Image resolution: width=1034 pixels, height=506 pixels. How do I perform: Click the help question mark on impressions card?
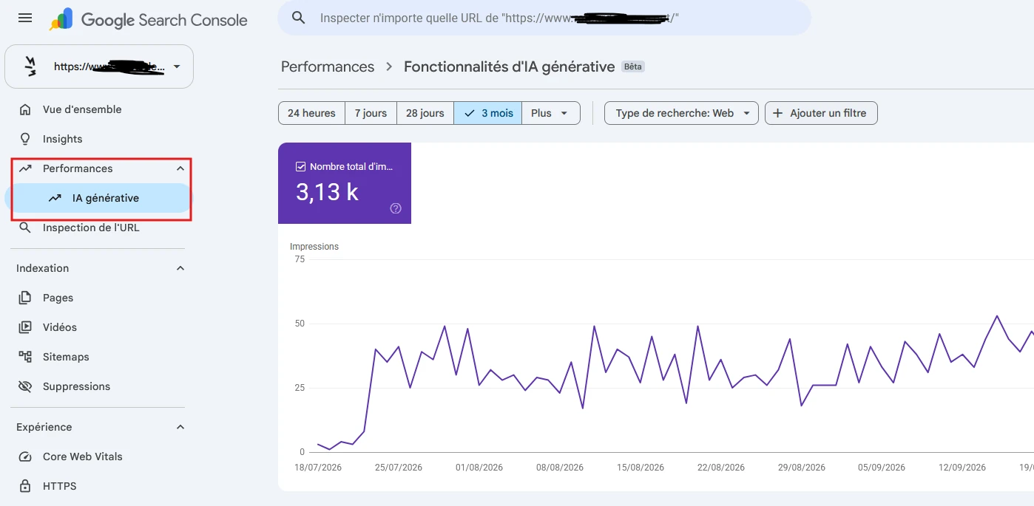pyautogui.click(x=396, y=208)
